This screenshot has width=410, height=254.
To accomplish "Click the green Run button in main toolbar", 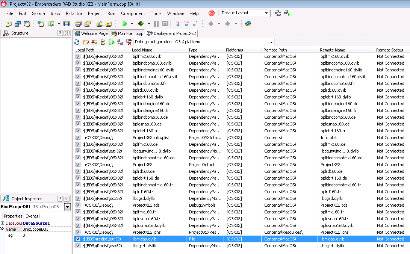I will pos(124,24).
